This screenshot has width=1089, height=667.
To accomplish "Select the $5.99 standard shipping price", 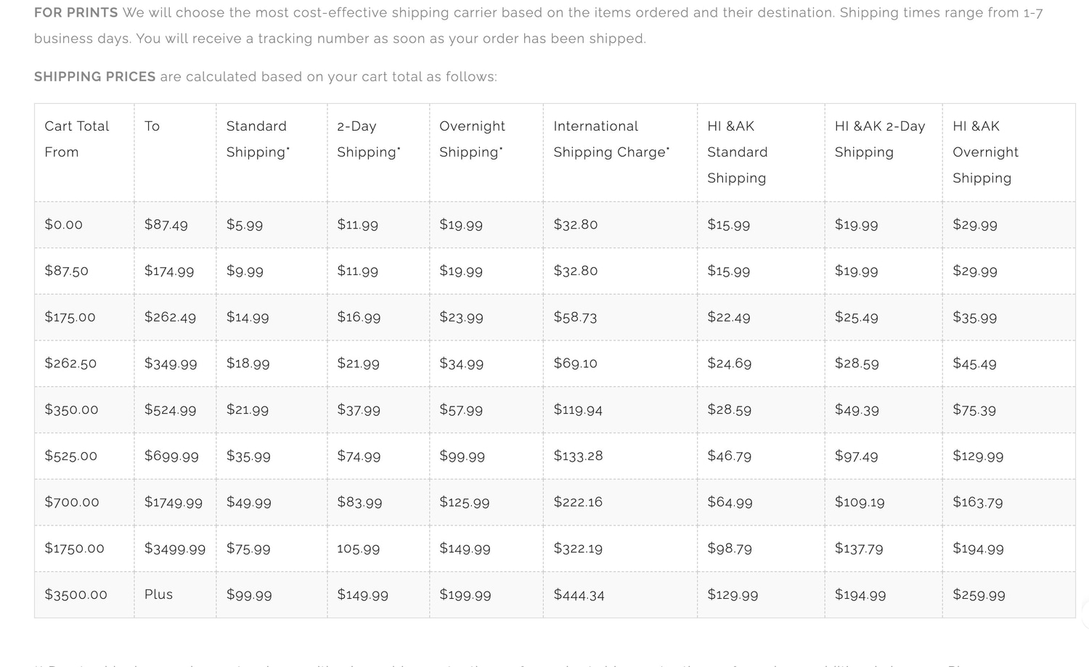I will 245,225.
